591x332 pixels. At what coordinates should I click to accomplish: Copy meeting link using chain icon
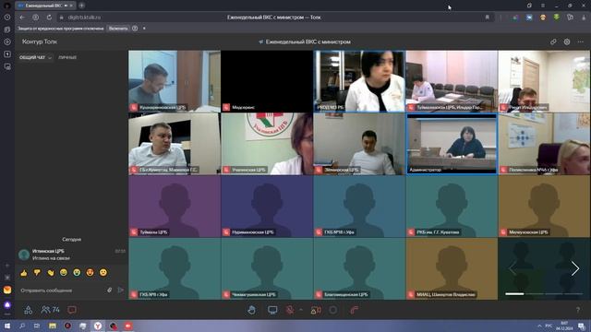click(x=553, y=41)
